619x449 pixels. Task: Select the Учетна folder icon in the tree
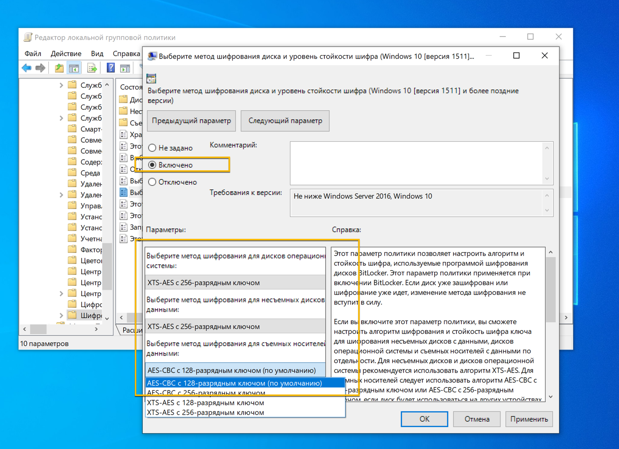pos(73,238)
